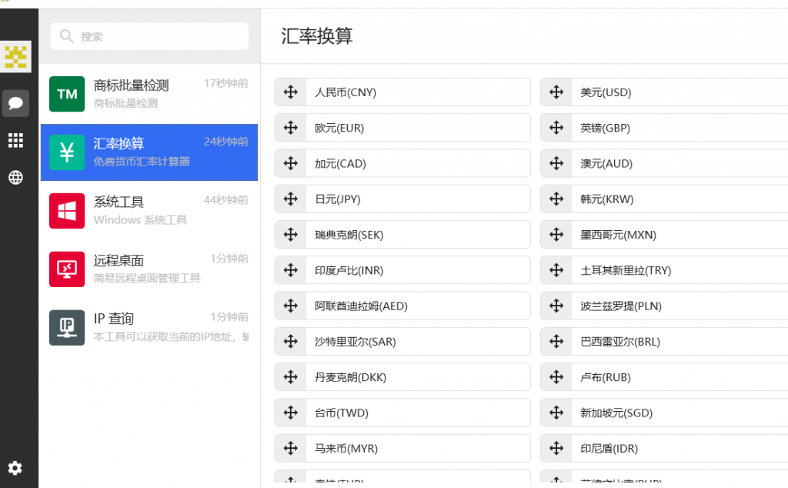Select the 日元(JPY) currency row

(402, 199)
